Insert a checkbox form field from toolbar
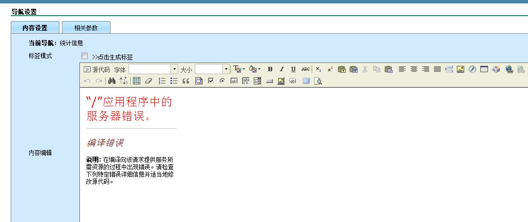This screenshot has height=222, width=528. click(x=211, y=81)
